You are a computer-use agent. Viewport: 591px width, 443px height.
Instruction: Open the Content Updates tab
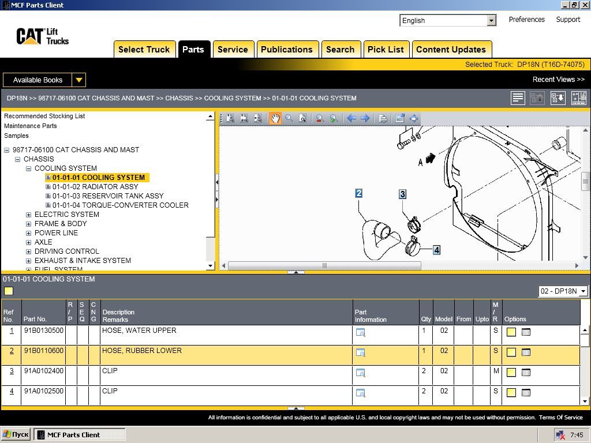[451, 50]
